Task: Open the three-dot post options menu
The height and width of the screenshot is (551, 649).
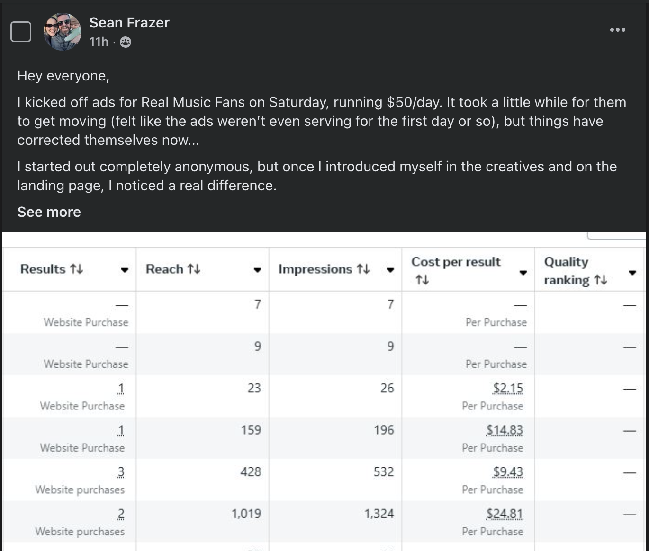Action: point(617,30)
